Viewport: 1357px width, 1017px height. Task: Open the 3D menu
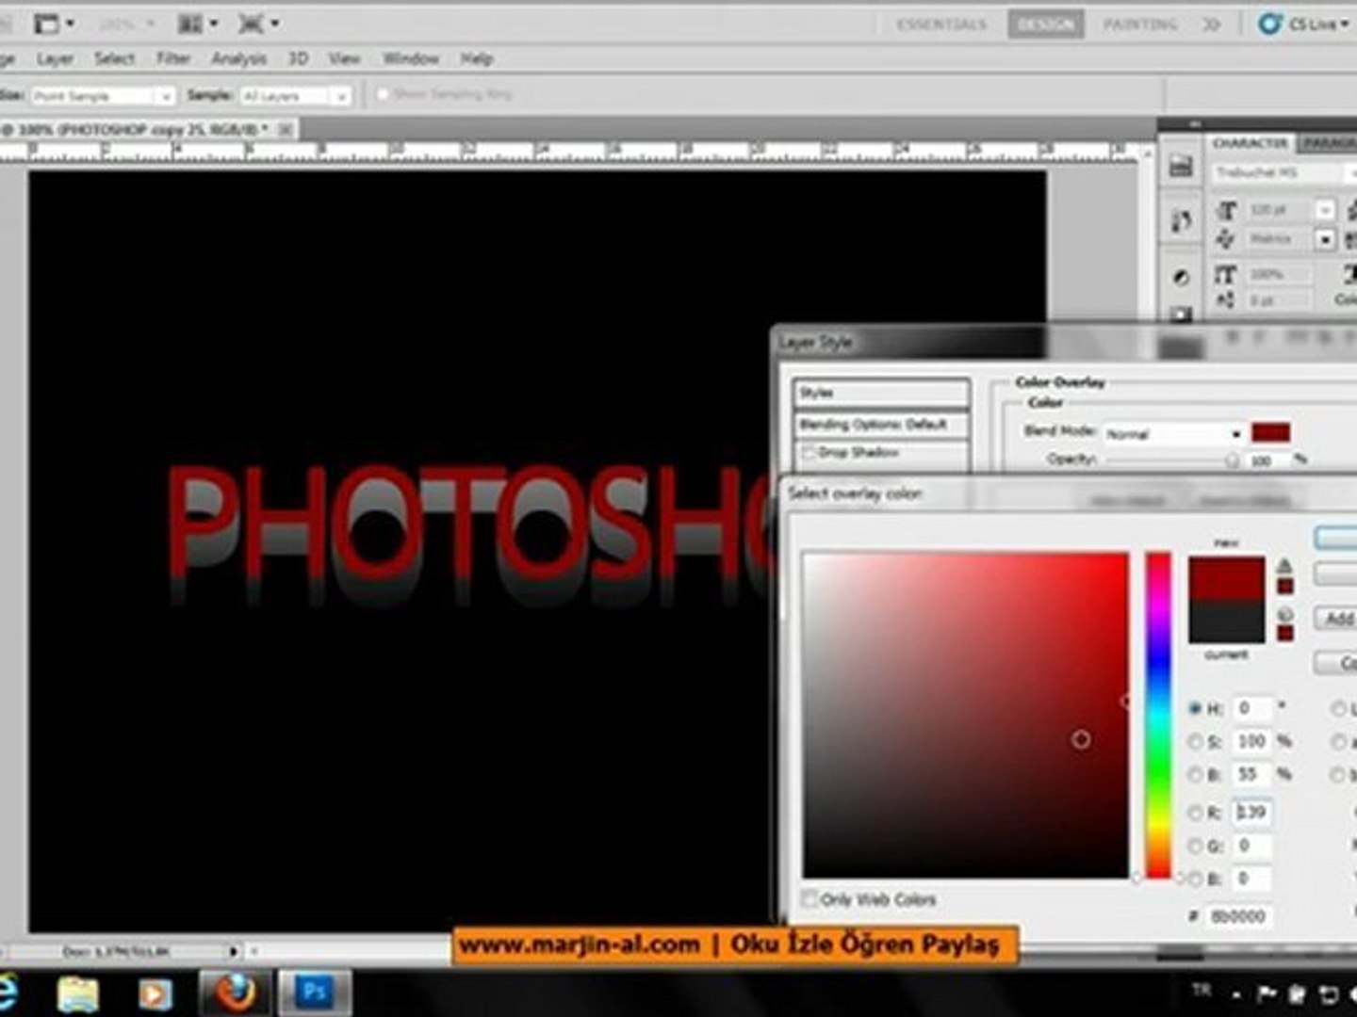(x=298, y=58)
